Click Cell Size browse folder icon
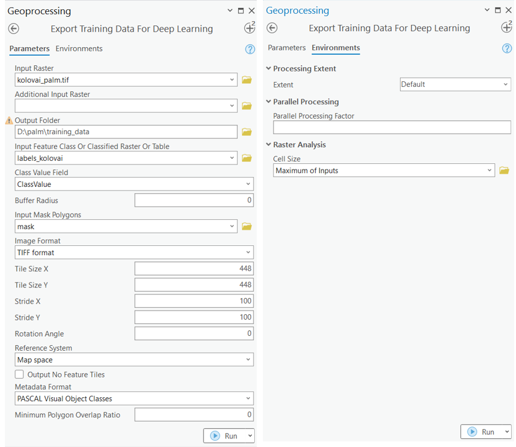The image size is (516, 447). point(504,171)
